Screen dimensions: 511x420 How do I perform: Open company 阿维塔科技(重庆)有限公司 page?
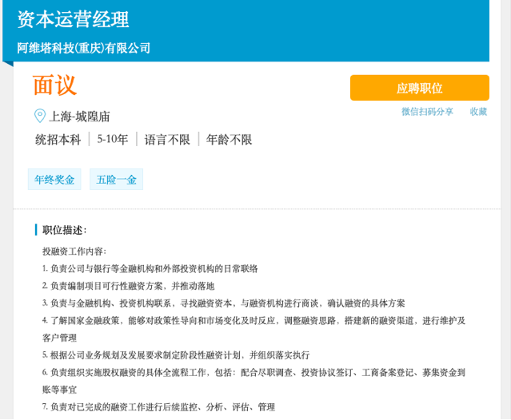(84, 48)
